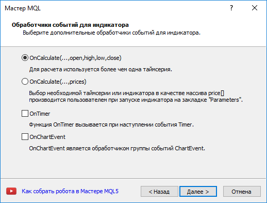The height and width of the screenshot is (203, 267).
Task: Click description about Timer event function
Action: click(x=111, y=124)
